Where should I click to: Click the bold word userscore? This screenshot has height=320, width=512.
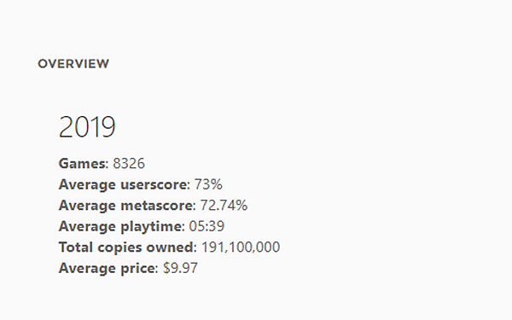[154, 184]
